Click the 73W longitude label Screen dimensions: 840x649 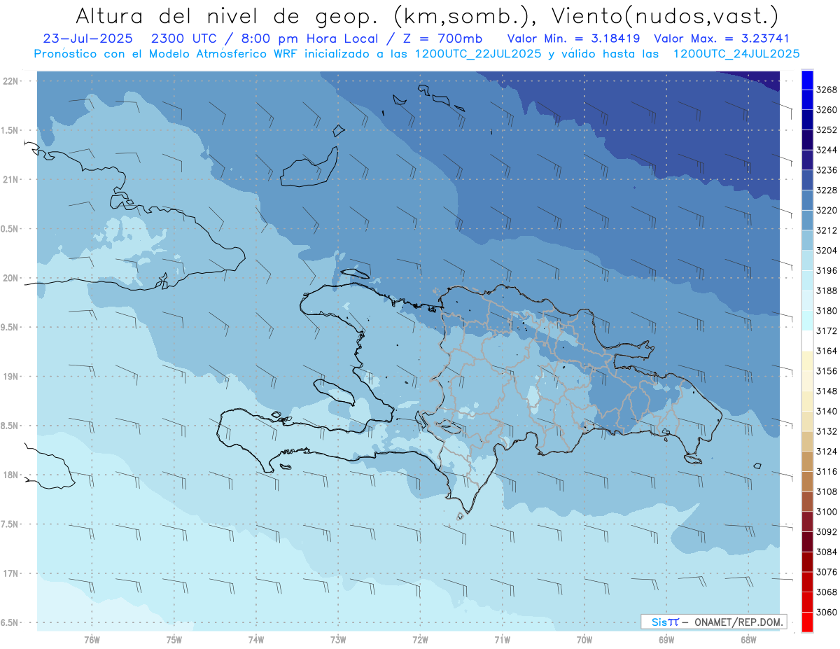(338, 640)
